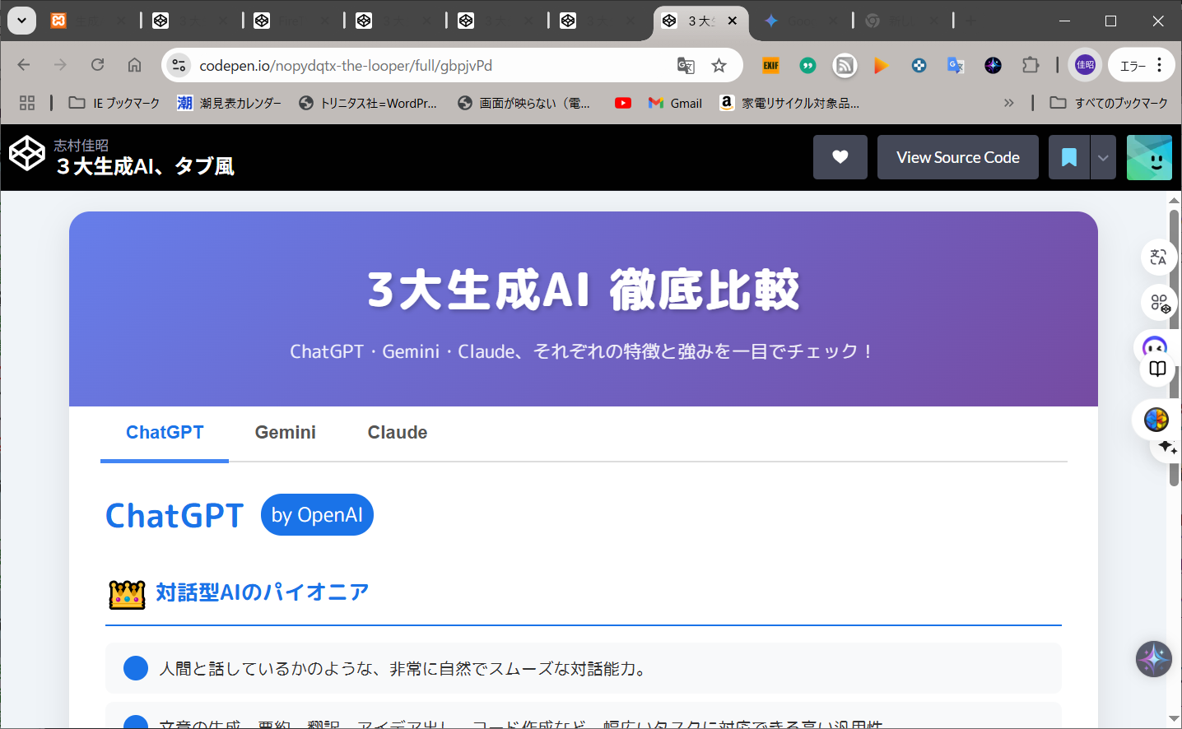Open Chrome three-dot menu
Image resolution: width=1182 pixels, height=729 pixels.
[x=1160, y=65]
